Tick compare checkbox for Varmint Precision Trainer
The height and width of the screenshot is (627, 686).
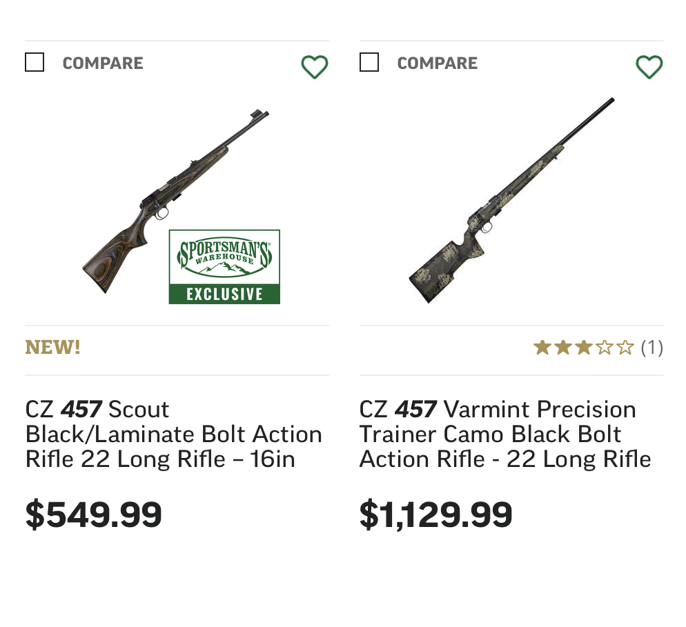[x=369, y=63]
